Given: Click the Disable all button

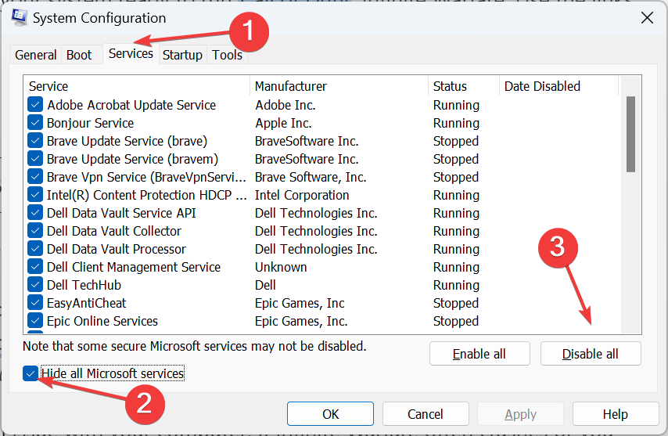Looking at the screenshot, I should 591,354.
